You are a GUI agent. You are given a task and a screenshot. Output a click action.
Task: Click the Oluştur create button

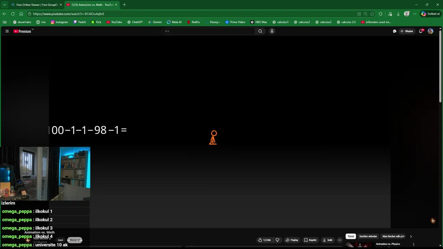click(407, 31)
